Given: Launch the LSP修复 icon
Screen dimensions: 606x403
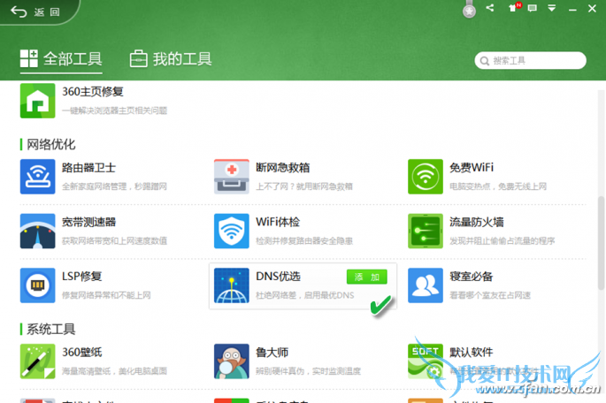Looking at the screenshot, I should (x=37, y=285).
